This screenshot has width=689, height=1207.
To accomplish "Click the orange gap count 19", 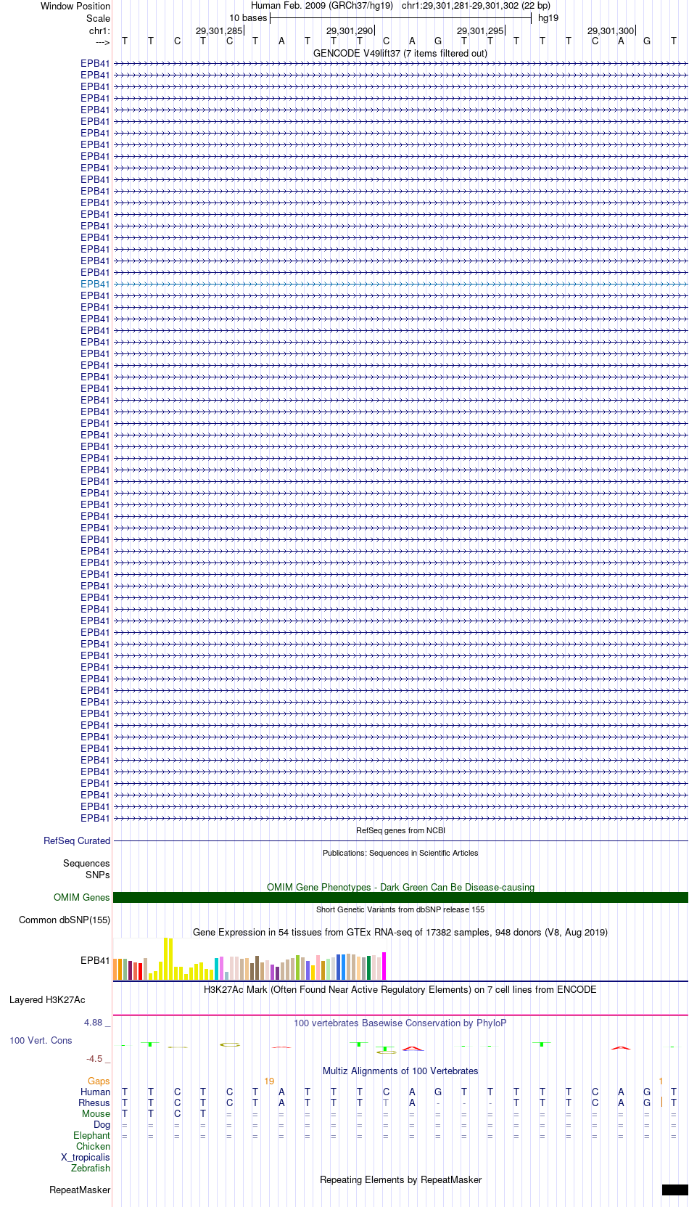I will (269, 1081).
